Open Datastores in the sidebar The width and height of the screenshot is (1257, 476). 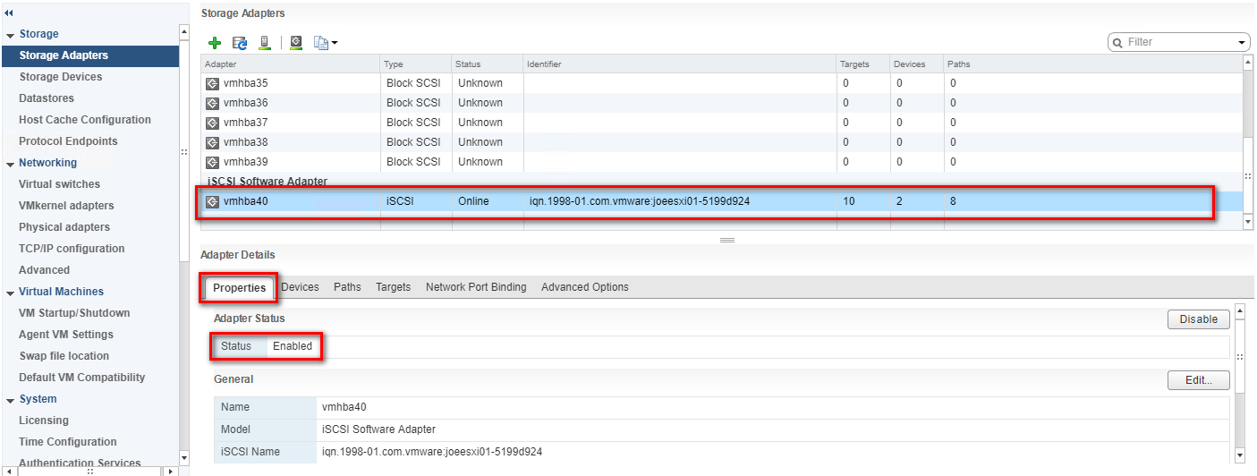(x=47, y=98)
